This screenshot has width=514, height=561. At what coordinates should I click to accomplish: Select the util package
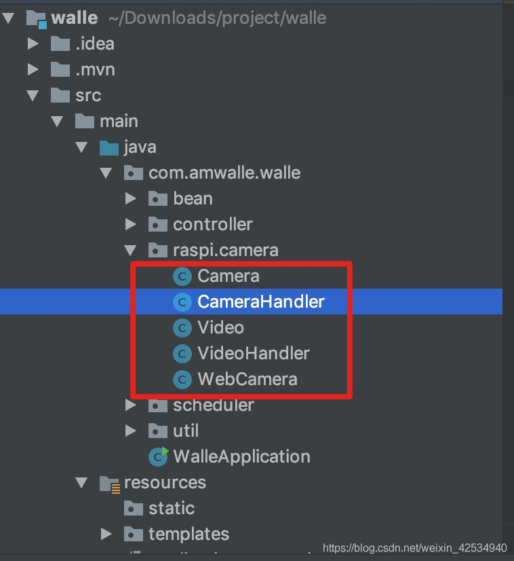click(185, 431)
